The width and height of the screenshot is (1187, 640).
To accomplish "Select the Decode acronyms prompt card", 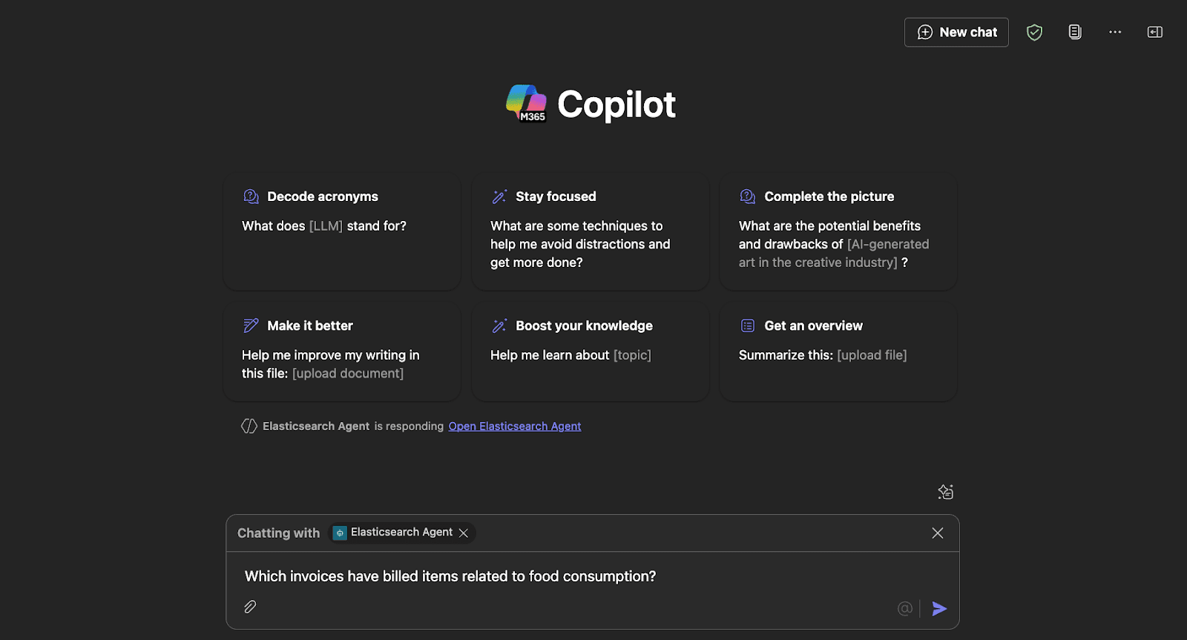I will [x=342, y=232].
